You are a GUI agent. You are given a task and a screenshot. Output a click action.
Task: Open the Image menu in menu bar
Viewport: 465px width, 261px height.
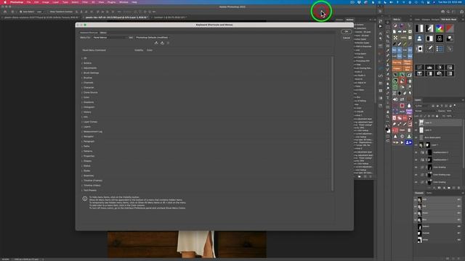pyautogui.click(x=45, y=2)
